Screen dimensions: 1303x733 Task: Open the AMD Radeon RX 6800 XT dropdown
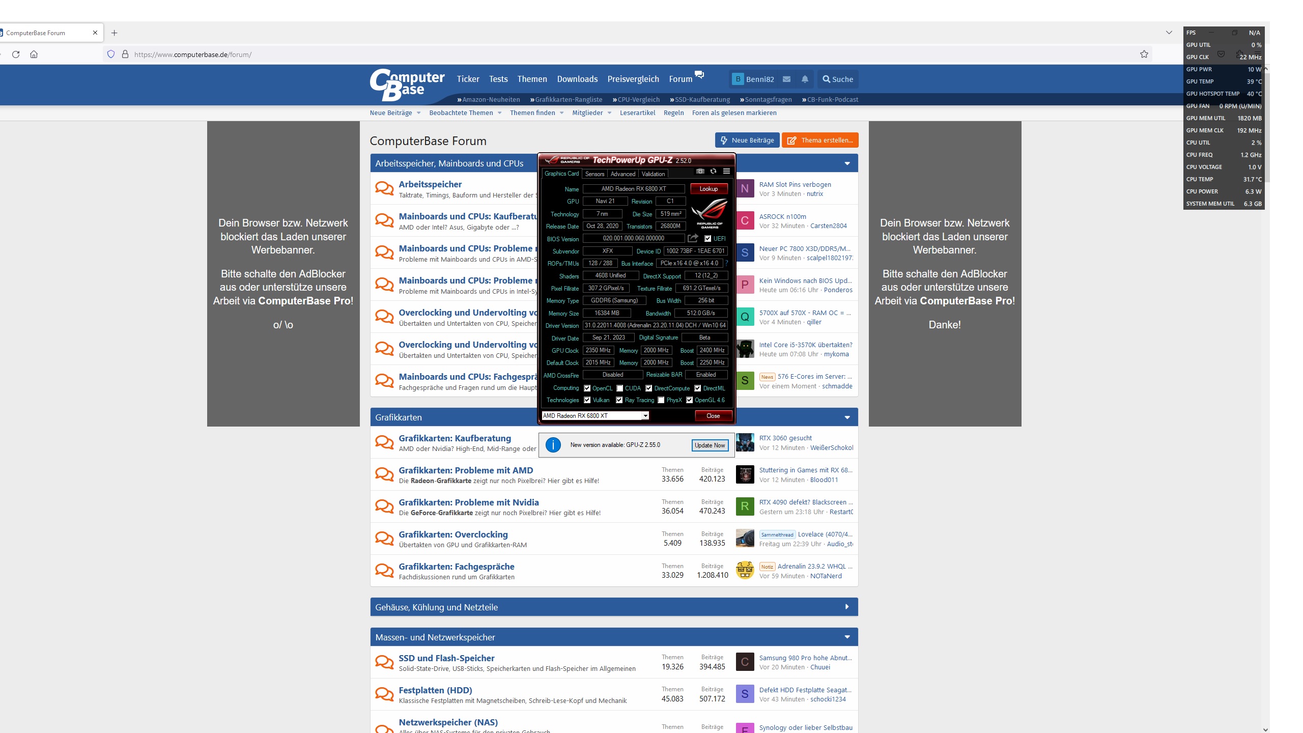(645, 416)
